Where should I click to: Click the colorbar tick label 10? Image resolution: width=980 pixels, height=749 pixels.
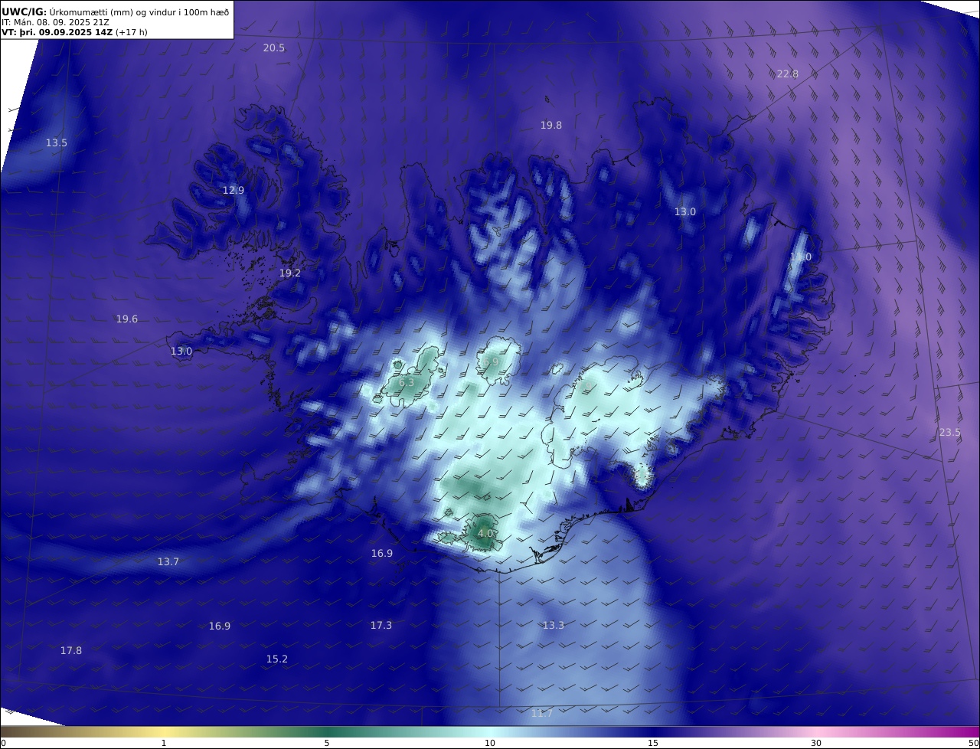(x=490, y=743)
